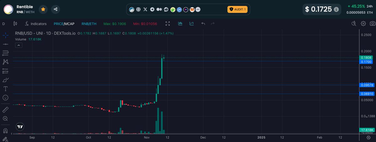This screenshot has height=142, width=376.
Task: Open the CoinMarketCap listing icon
Action: pos(179,10)
